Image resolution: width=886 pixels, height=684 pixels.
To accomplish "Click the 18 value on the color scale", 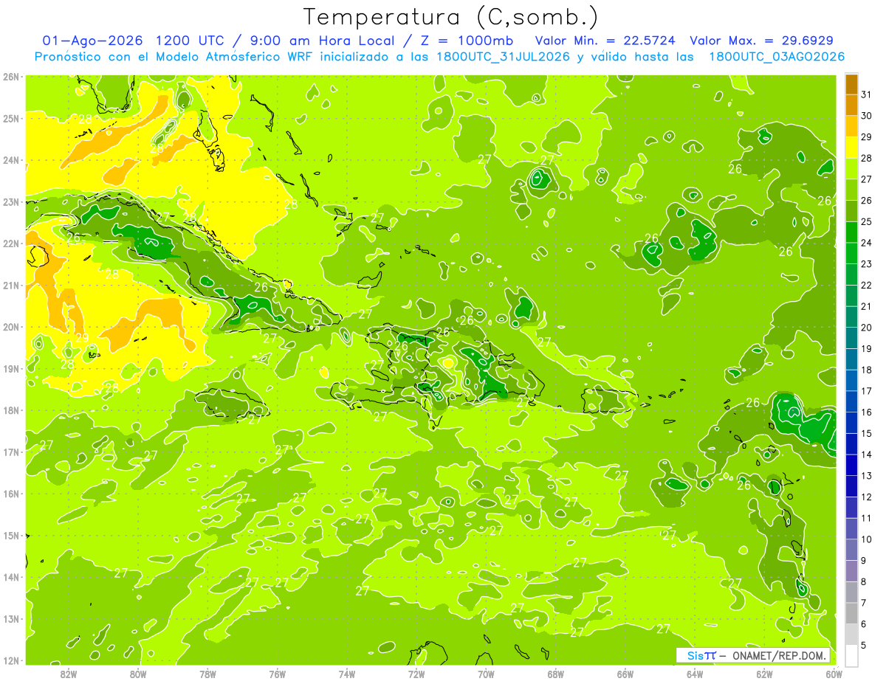I will [867, 370].
